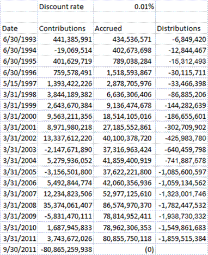Select the Contributions column header cell
The image size is (208, 255).
(x=65, y=28)
